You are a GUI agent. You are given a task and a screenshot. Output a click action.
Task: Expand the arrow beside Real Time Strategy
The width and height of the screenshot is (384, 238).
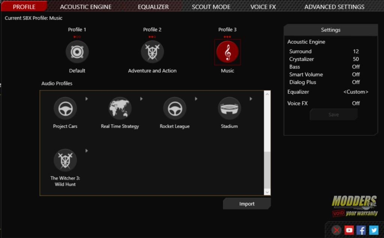tap(141, 99)
